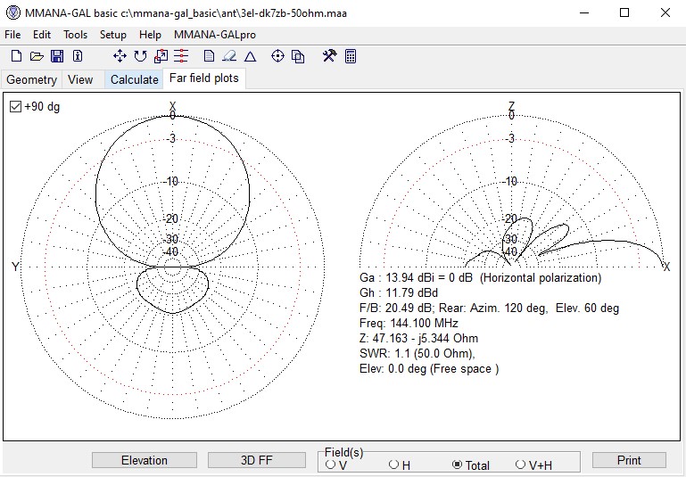Click the New file icon
The image size is (686, 477).
click(x=15, y=56)
